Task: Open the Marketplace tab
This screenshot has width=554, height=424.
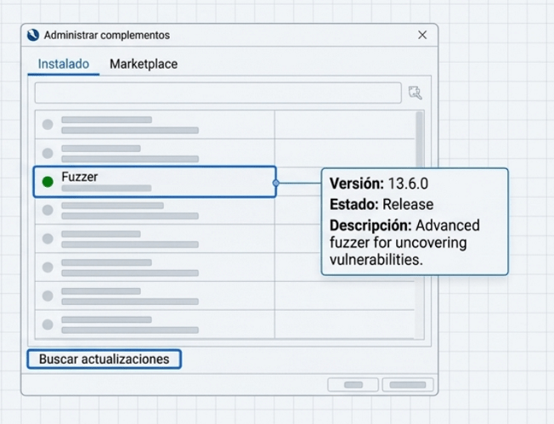Action: (x=144, y=64)
